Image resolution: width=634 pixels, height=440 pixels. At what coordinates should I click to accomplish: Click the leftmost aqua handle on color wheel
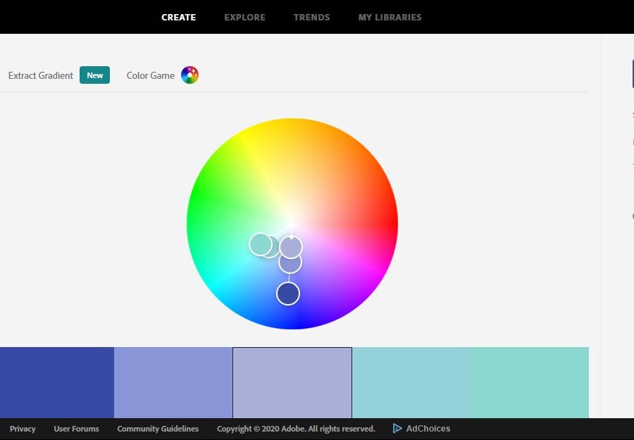click(x=260, y=244)
